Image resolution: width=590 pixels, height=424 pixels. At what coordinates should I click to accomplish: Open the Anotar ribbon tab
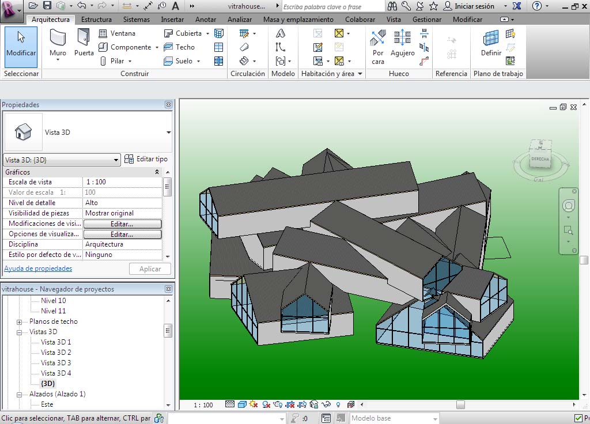click(x=206, y=20)
